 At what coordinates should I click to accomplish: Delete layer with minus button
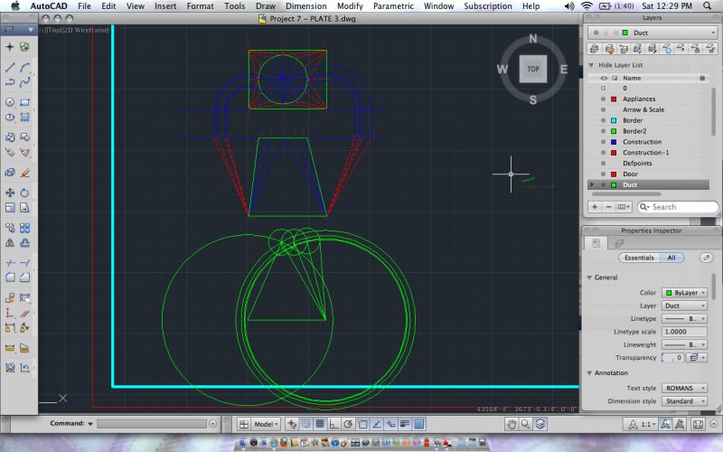(x=608, y=207)
